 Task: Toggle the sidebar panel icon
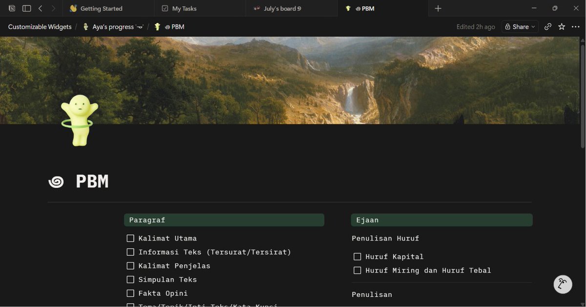pos(27,8)
